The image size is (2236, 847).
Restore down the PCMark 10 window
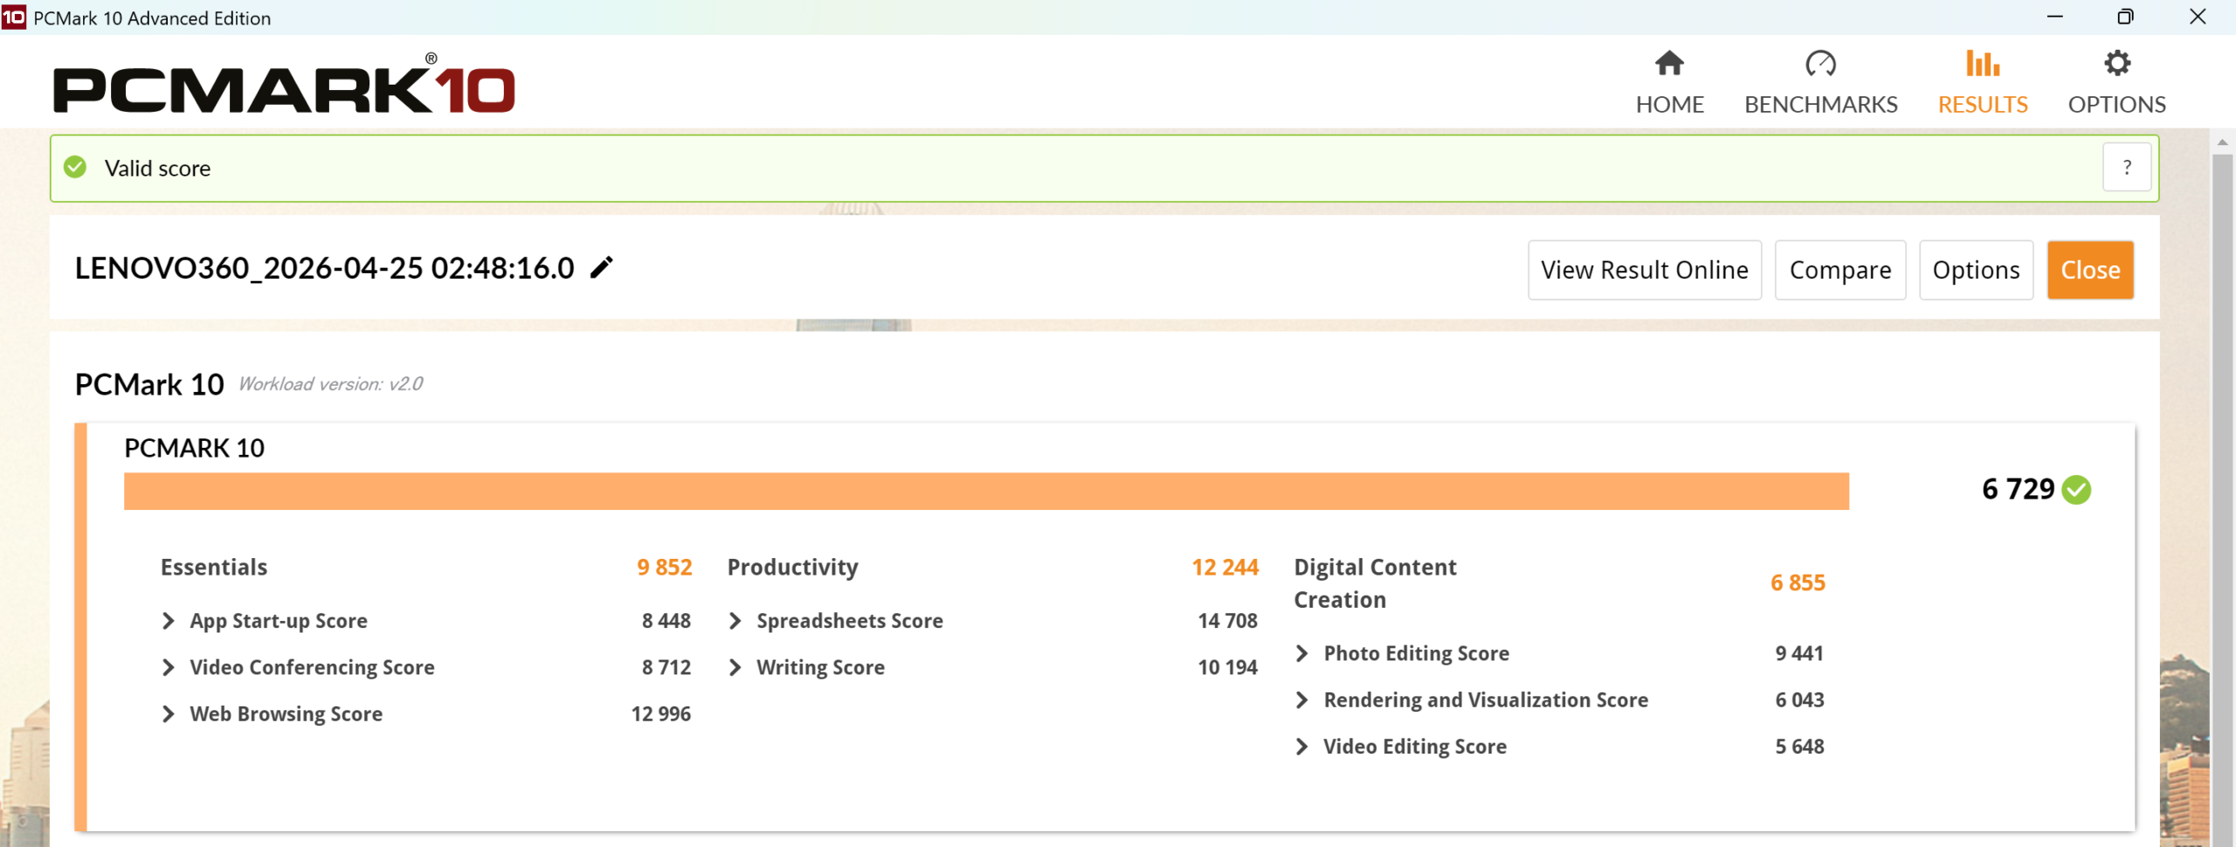coord(2125,17)
